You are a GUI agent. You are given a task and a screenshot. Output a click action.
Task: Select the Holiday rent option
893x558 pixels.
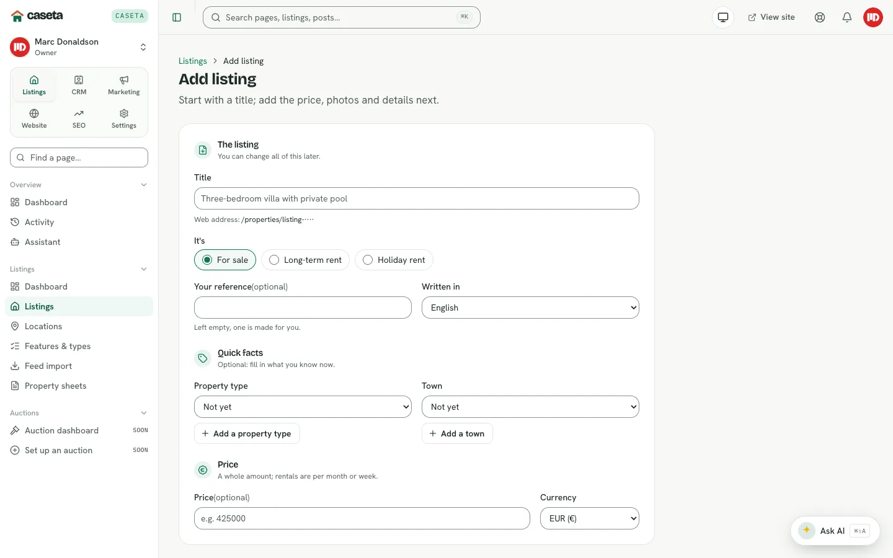click(394, 260)
